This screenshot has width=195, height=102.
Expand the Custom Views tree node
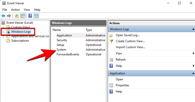[3, 27]
